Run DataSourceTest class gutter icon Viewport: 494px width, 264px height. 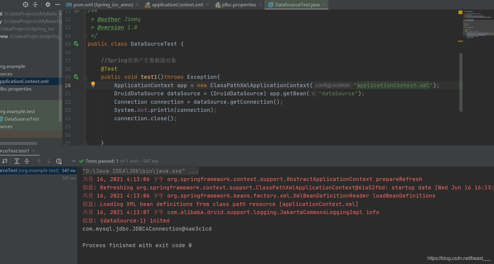pyautogui.click(x=76, y=44)
